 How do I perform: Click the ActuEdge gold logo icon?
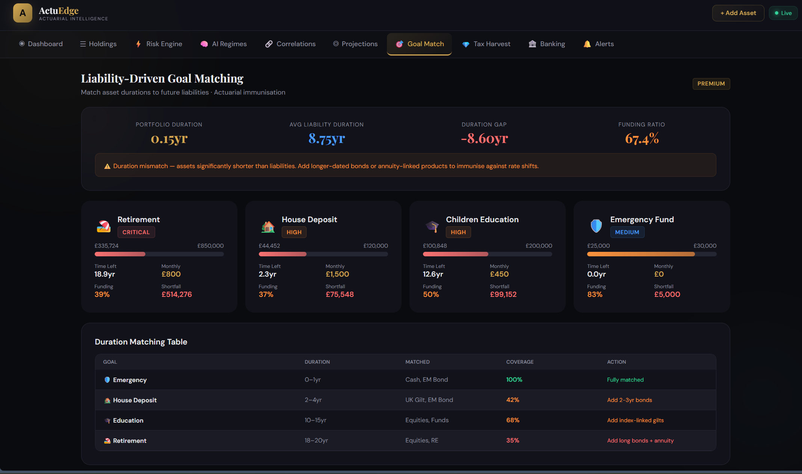23,13
